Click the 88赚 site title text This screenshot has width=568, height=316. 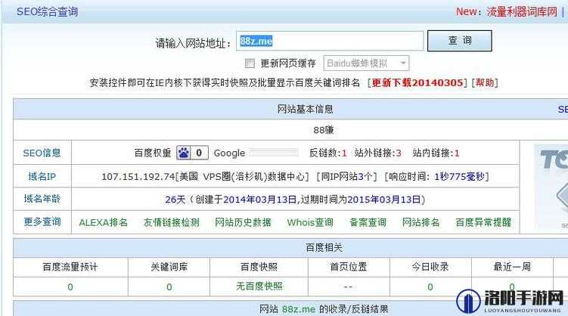pyautogui.click(x=324, y=130)
